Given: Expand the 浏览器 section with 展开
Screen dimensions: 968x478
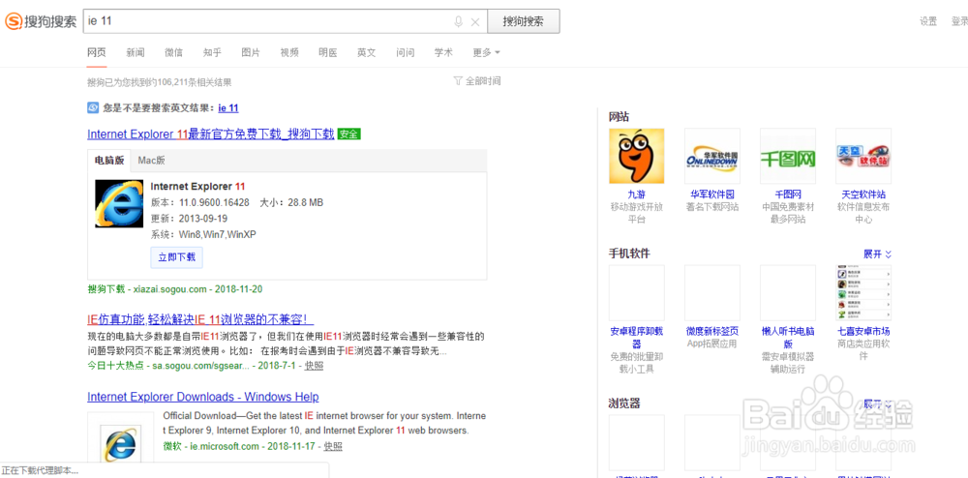Looking at the screenshot, I should click(877, 404).
